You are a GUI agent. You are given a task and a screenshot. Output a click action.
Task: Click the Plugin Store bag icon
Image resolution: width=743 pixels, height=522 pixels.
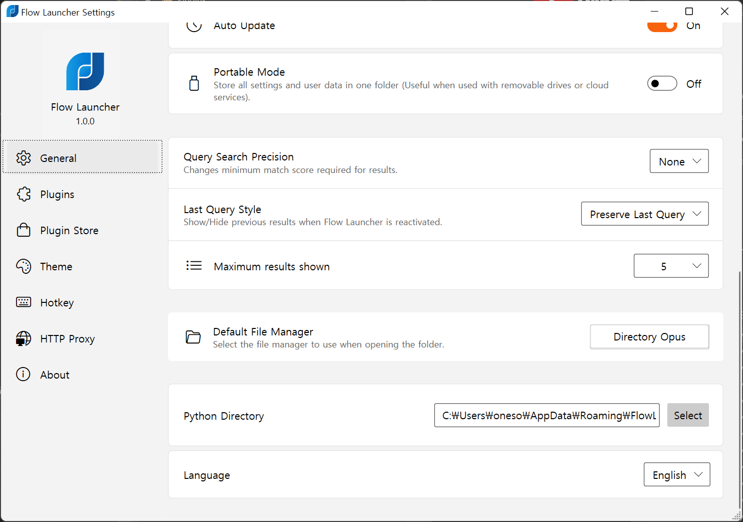coord(24,230)
